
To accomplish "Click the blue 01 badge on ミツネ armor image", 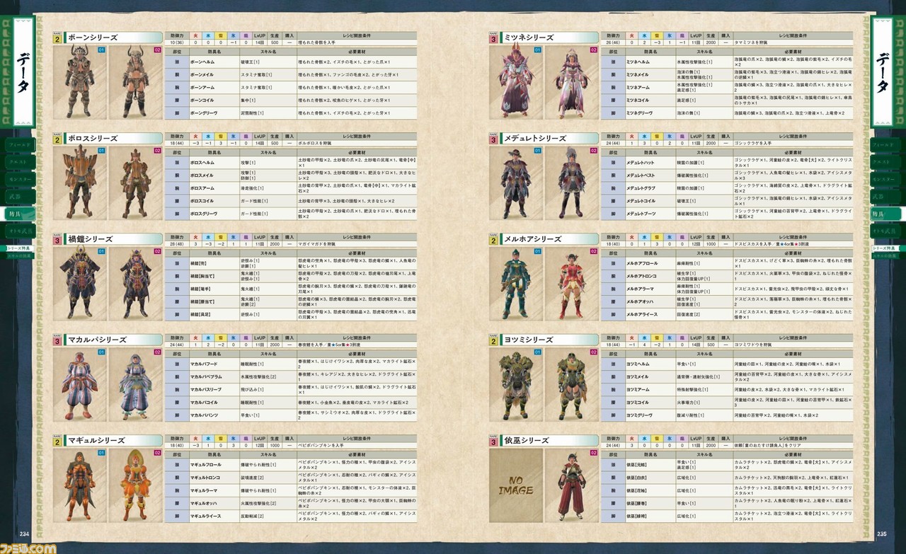I will [538, 50].
